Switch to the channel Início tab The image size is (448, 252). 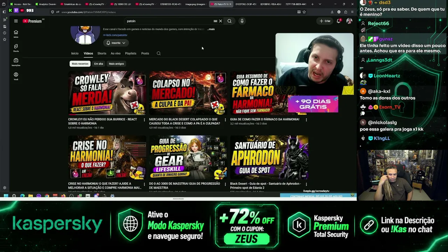click(x=75, y=53)
